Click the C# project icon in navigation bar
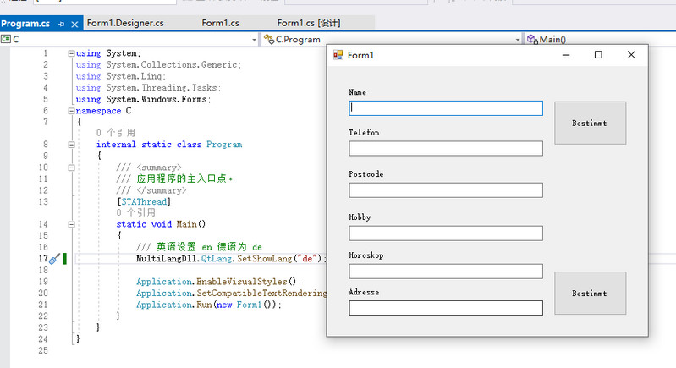This screenshot has height=368, width=676. pyautogui.click(x=6, y=39)
